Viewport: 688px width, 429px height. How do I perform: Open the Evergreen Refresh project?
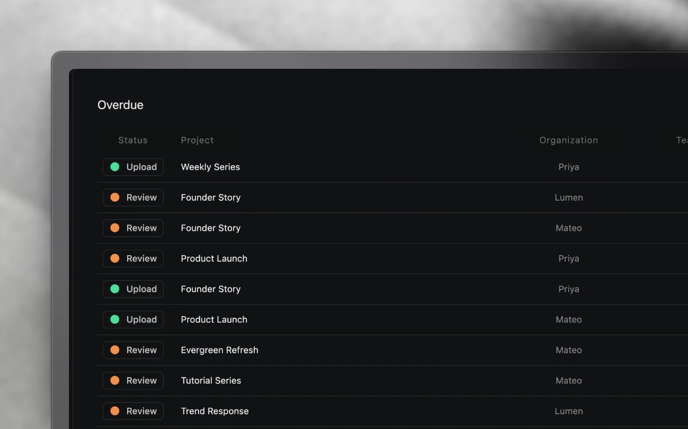click(220, 350)
